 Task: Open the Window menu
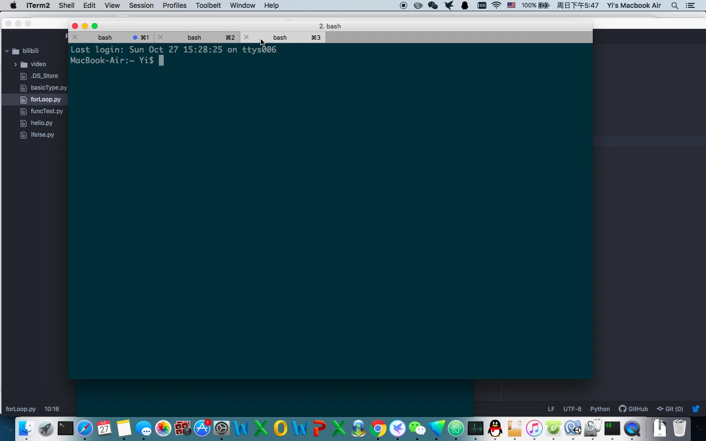pos(243,5)
